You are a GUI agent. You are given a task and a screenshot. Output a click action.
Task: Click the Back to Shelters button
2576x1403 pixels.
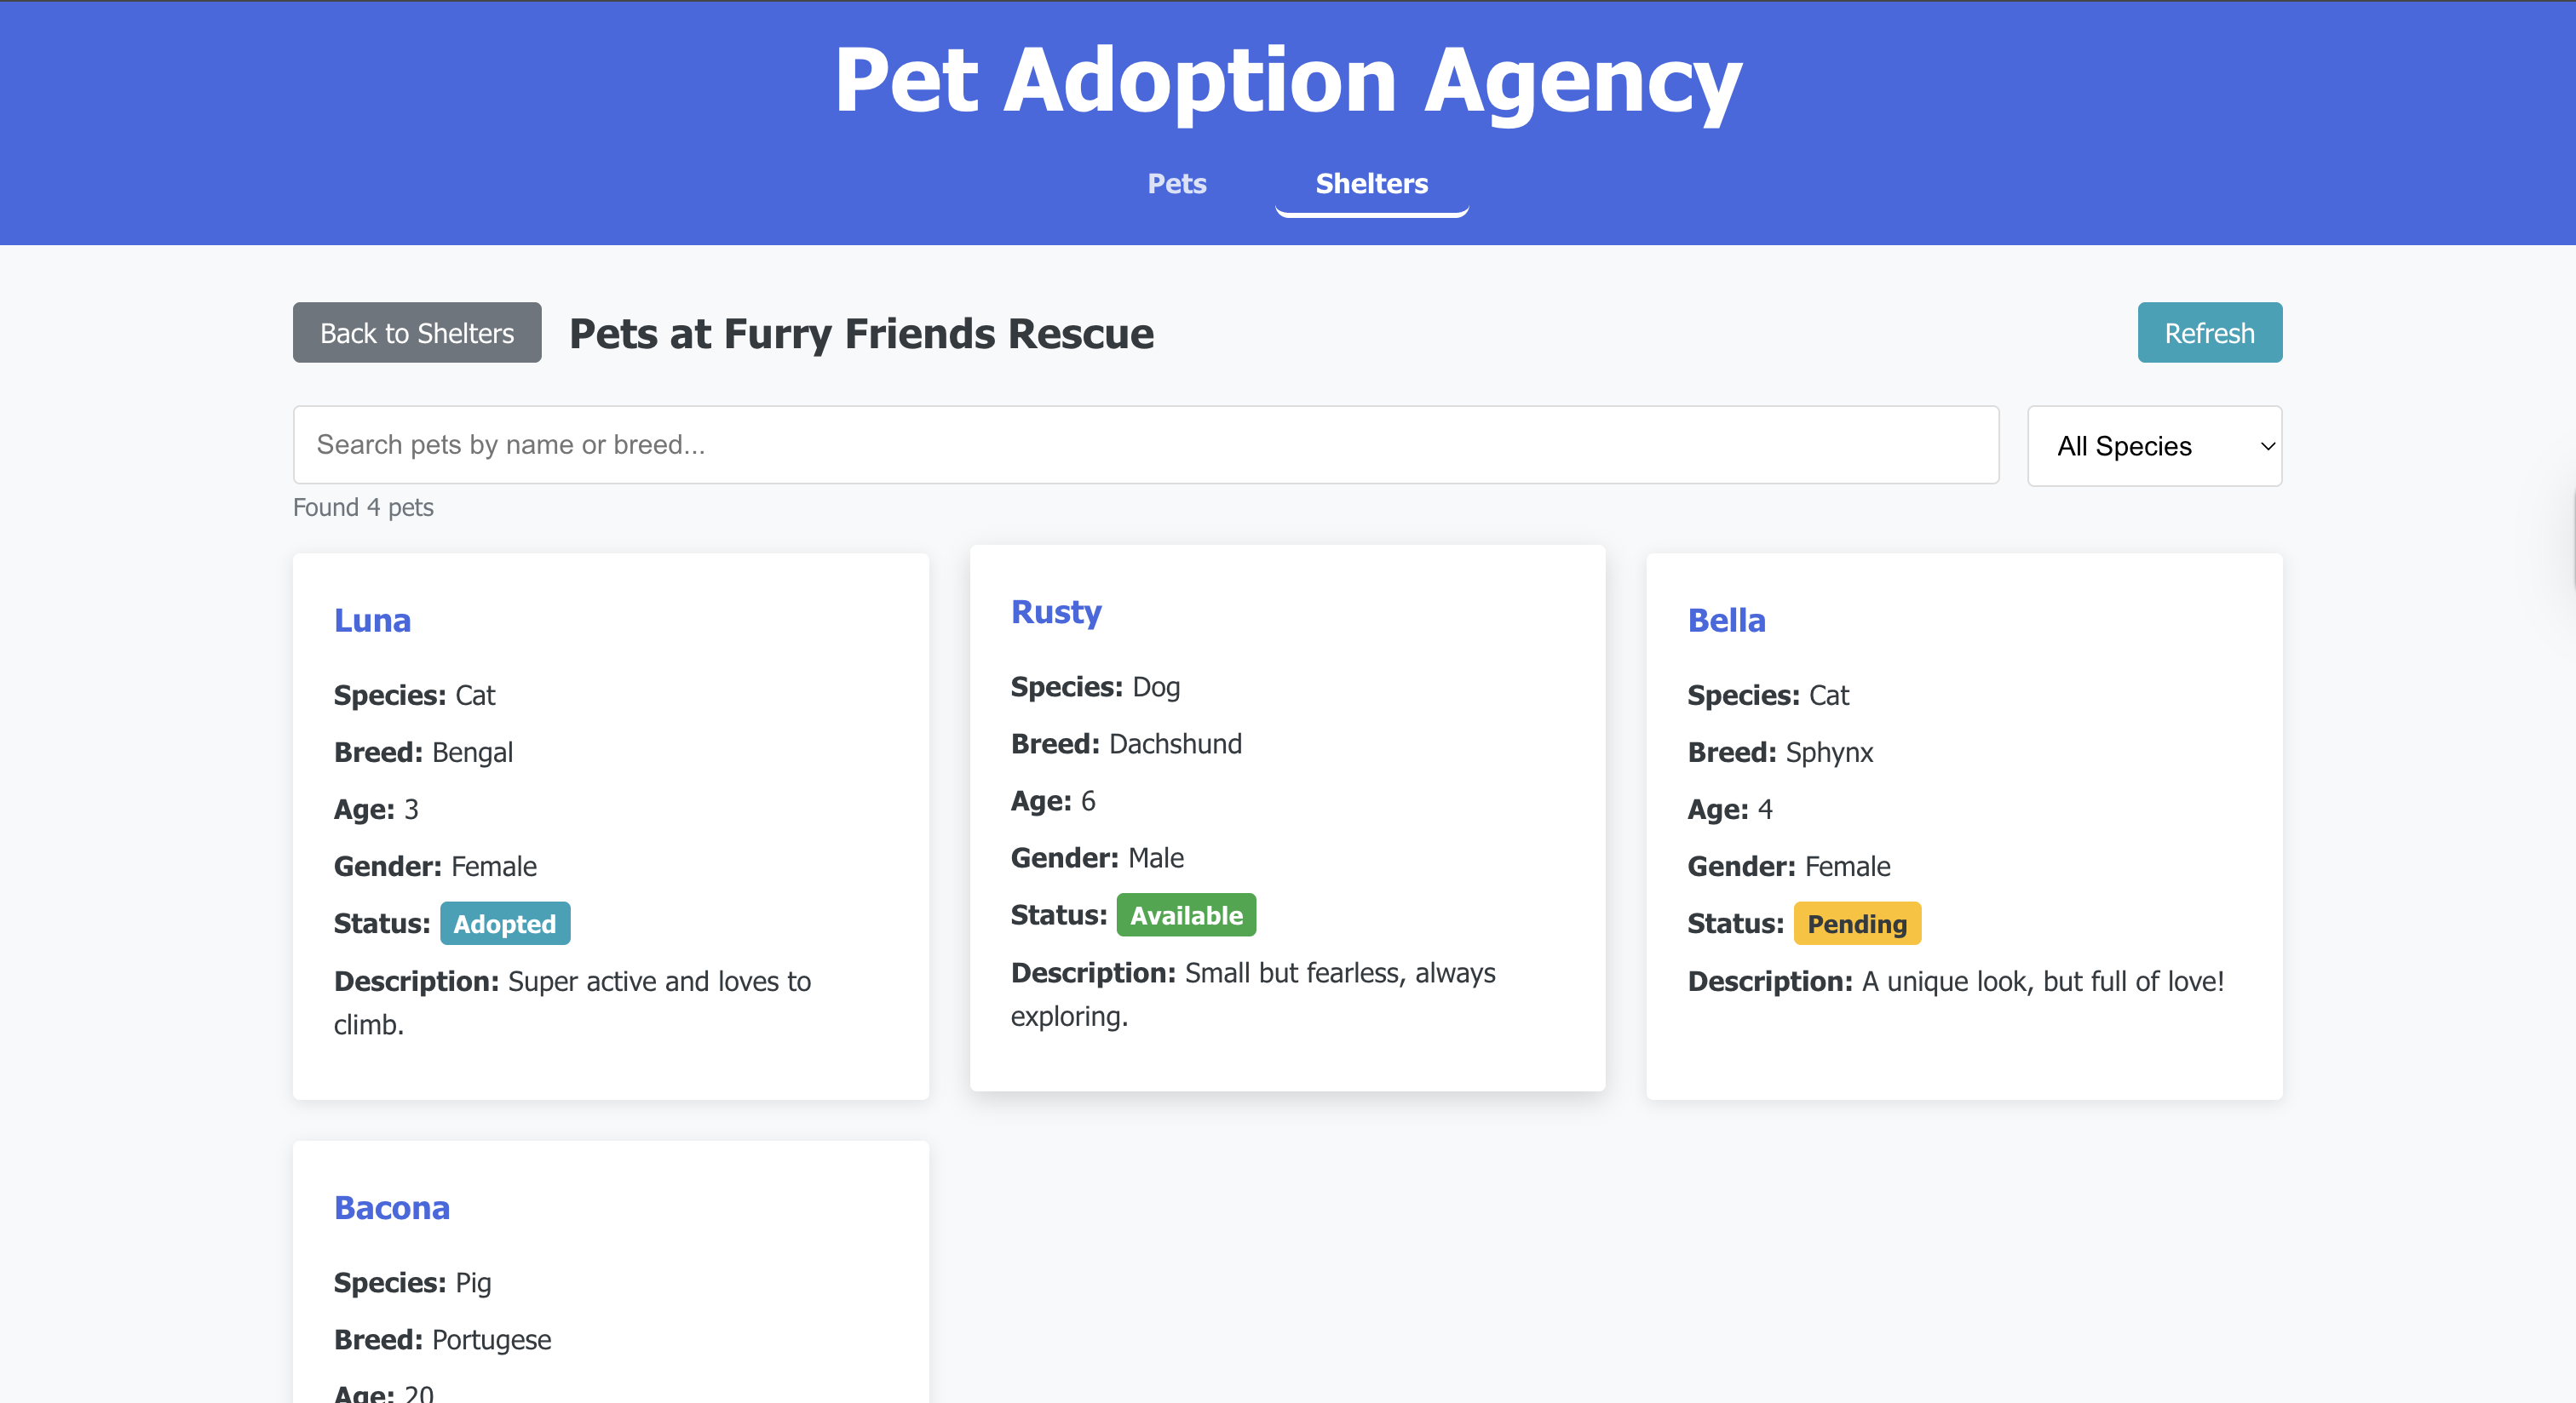416,333
